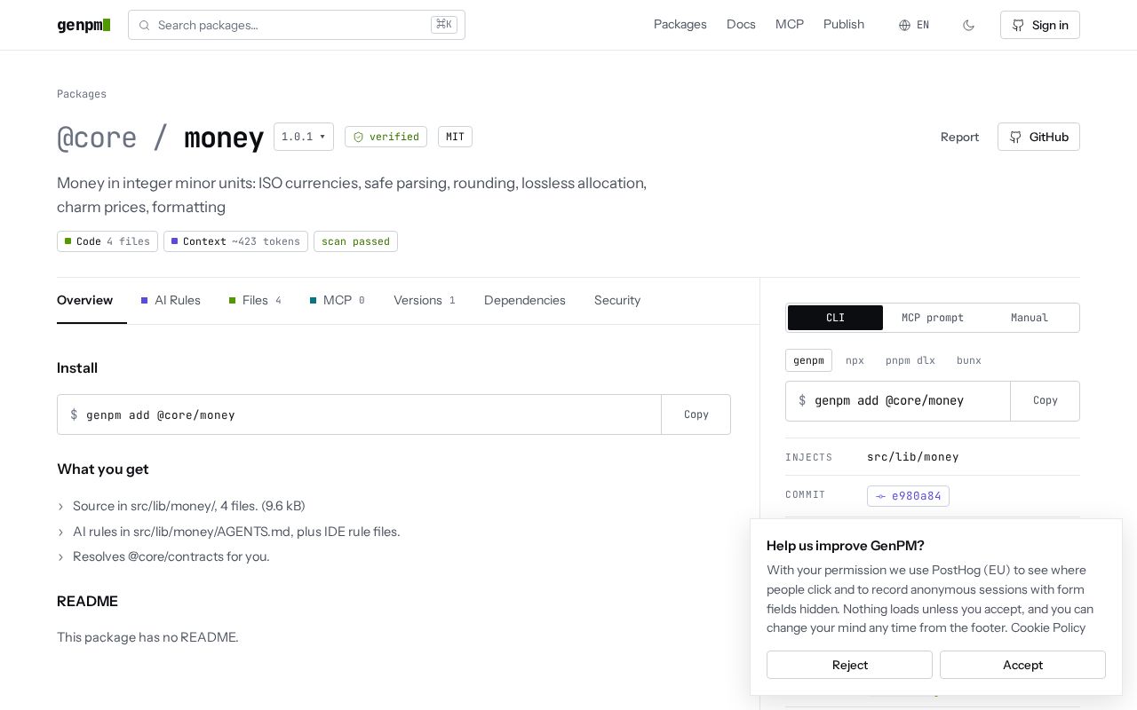Select the Overview tab
This screenshot has width=1137, height=710.
tap(84, 300)
